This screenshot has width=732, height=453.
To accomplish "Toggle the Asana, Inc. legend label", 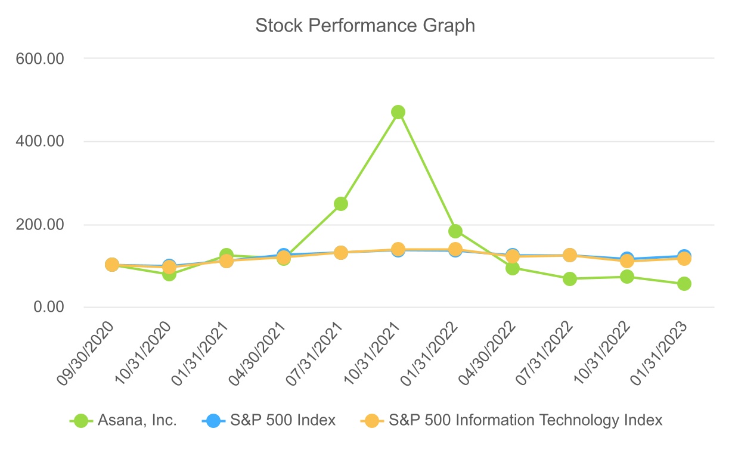I will coord(138,420).
